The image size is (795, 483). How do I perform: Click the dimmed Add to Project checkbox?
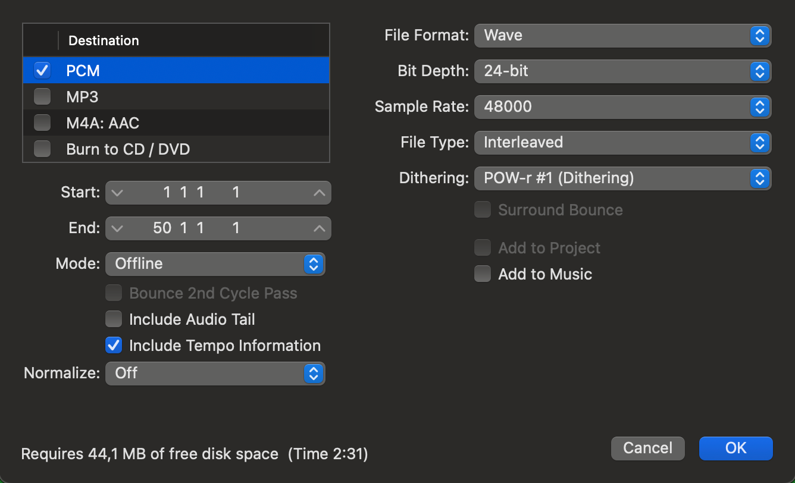[x=483, y=248]
